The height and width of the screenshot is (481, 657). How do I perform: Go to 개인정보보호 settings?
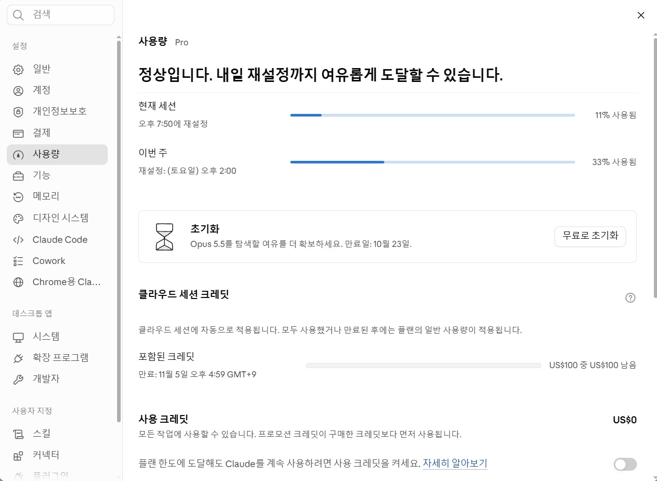coord(57,111)
